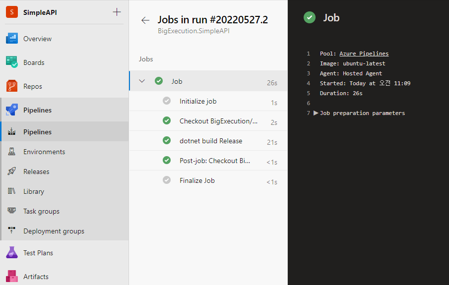Click the BigExecution.SimpleAPI subtitle text
This screenshot has width=449, height=285.
pos(193,31)
